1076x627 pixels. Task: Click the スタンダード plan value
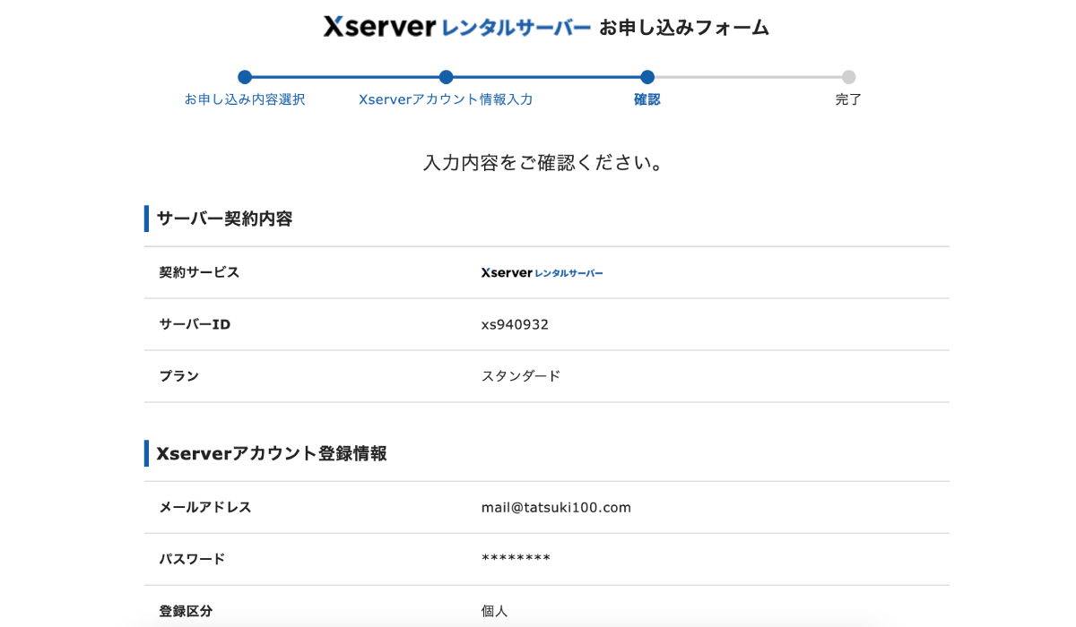tap(521, 376)
